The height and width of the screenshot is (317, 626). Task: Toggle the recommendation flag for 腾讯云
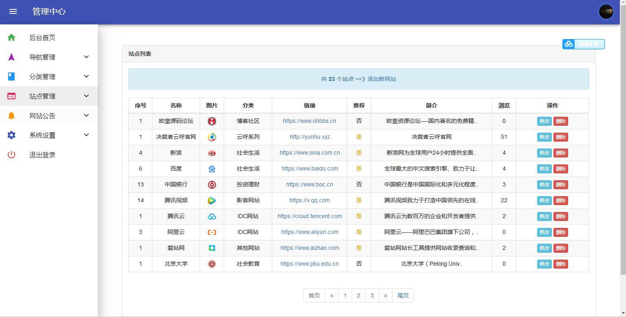(359, 216)
